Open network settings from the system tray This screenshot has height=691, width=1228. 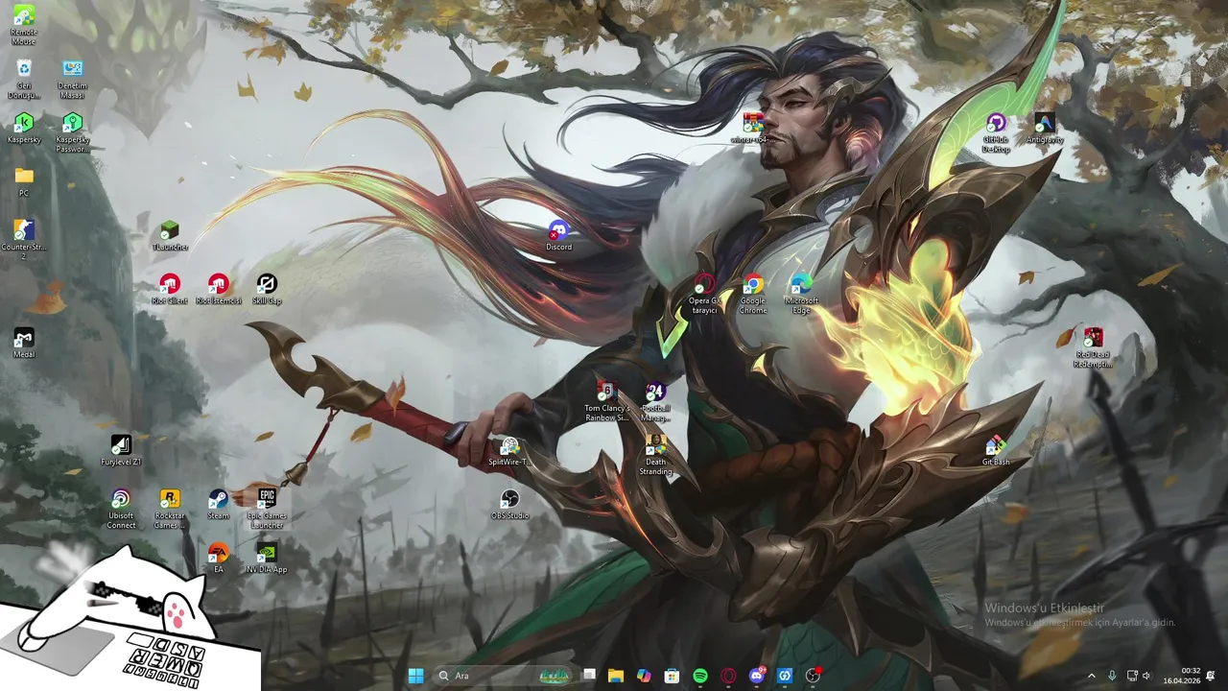pyautogui.click(x=1132, y=676)
